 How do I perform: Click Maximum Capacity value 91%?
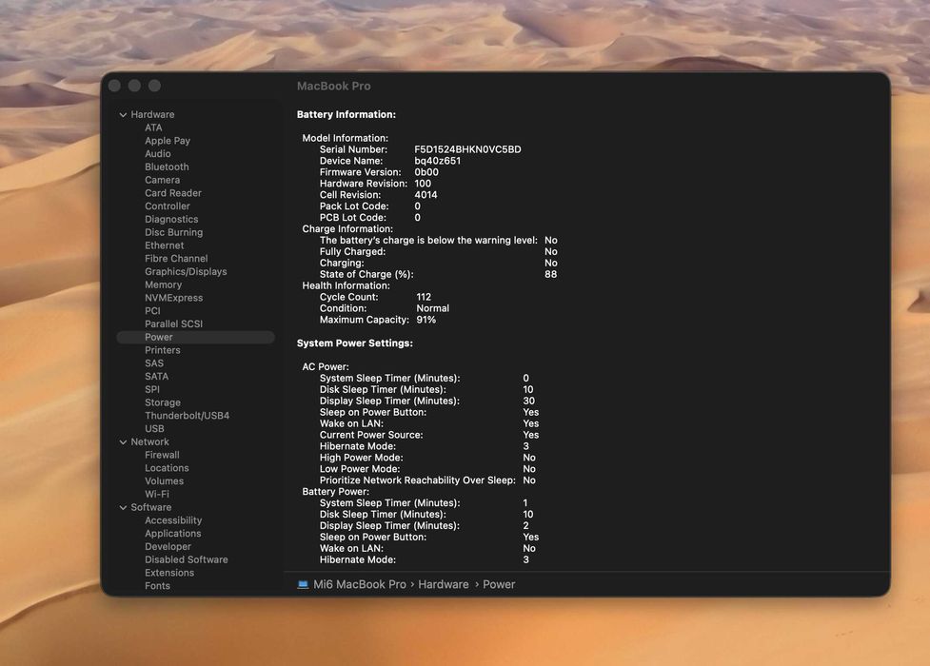click(425, 319)
